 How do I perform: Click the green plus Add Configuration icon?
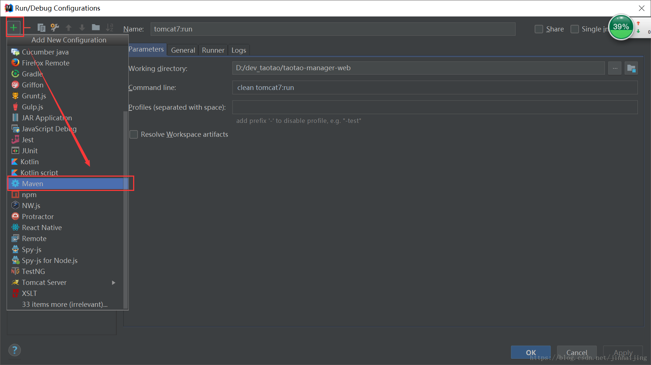(14, 27)
